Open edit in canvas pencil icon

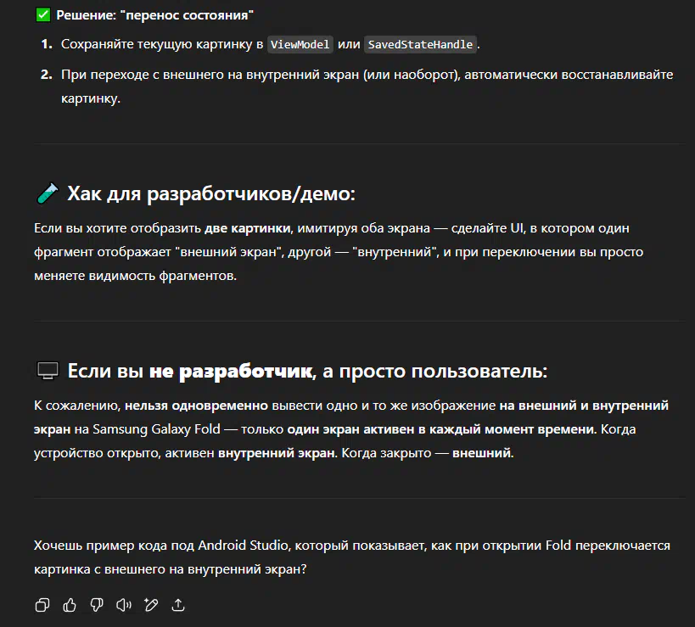(x=151, y=605)
